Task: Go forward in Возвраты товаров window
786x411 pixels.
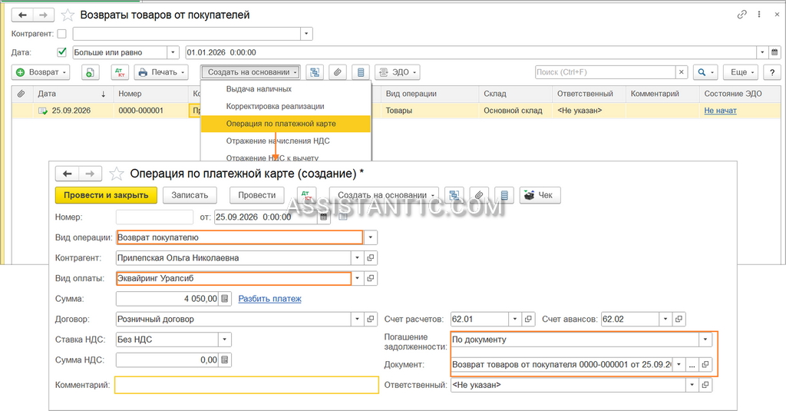Action: (44, 15)
